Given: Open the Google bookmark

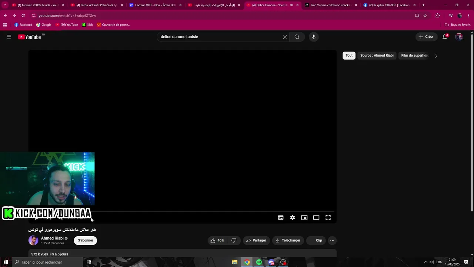Looking at the screenshot, I should click(44, 25).
